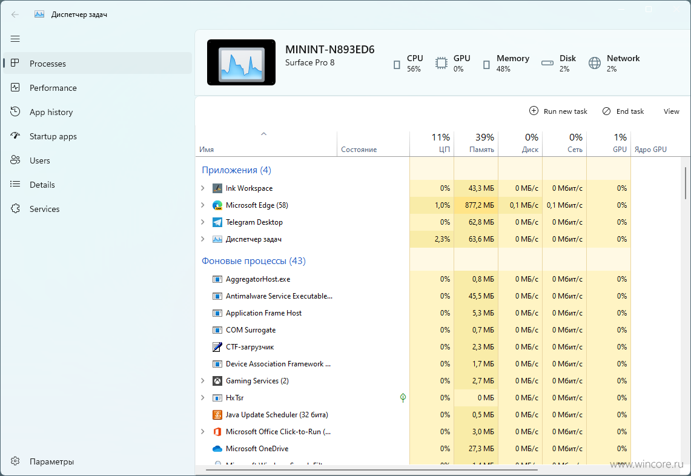This screenshot has width=691, height=476.
Task: Click End task button
Action: click(x=623, y=111)
